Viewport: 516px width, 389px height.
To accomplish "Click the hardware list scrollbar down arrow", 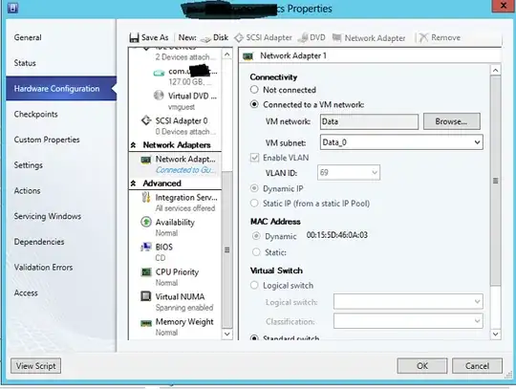I will tap(227, 334).
